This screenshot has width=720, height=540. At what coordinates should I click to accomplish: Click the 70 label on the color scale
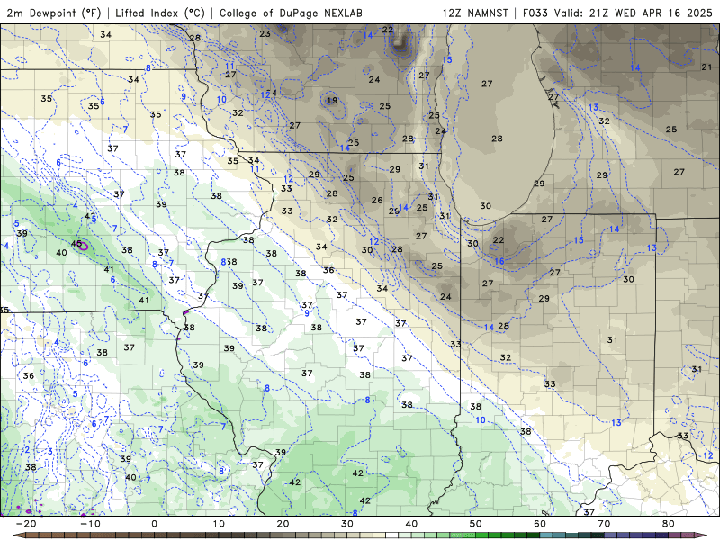point(604,524)
